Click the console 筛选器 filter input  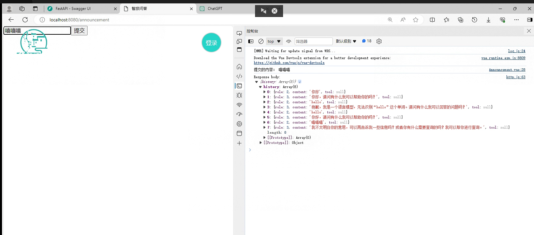[313, 41]
